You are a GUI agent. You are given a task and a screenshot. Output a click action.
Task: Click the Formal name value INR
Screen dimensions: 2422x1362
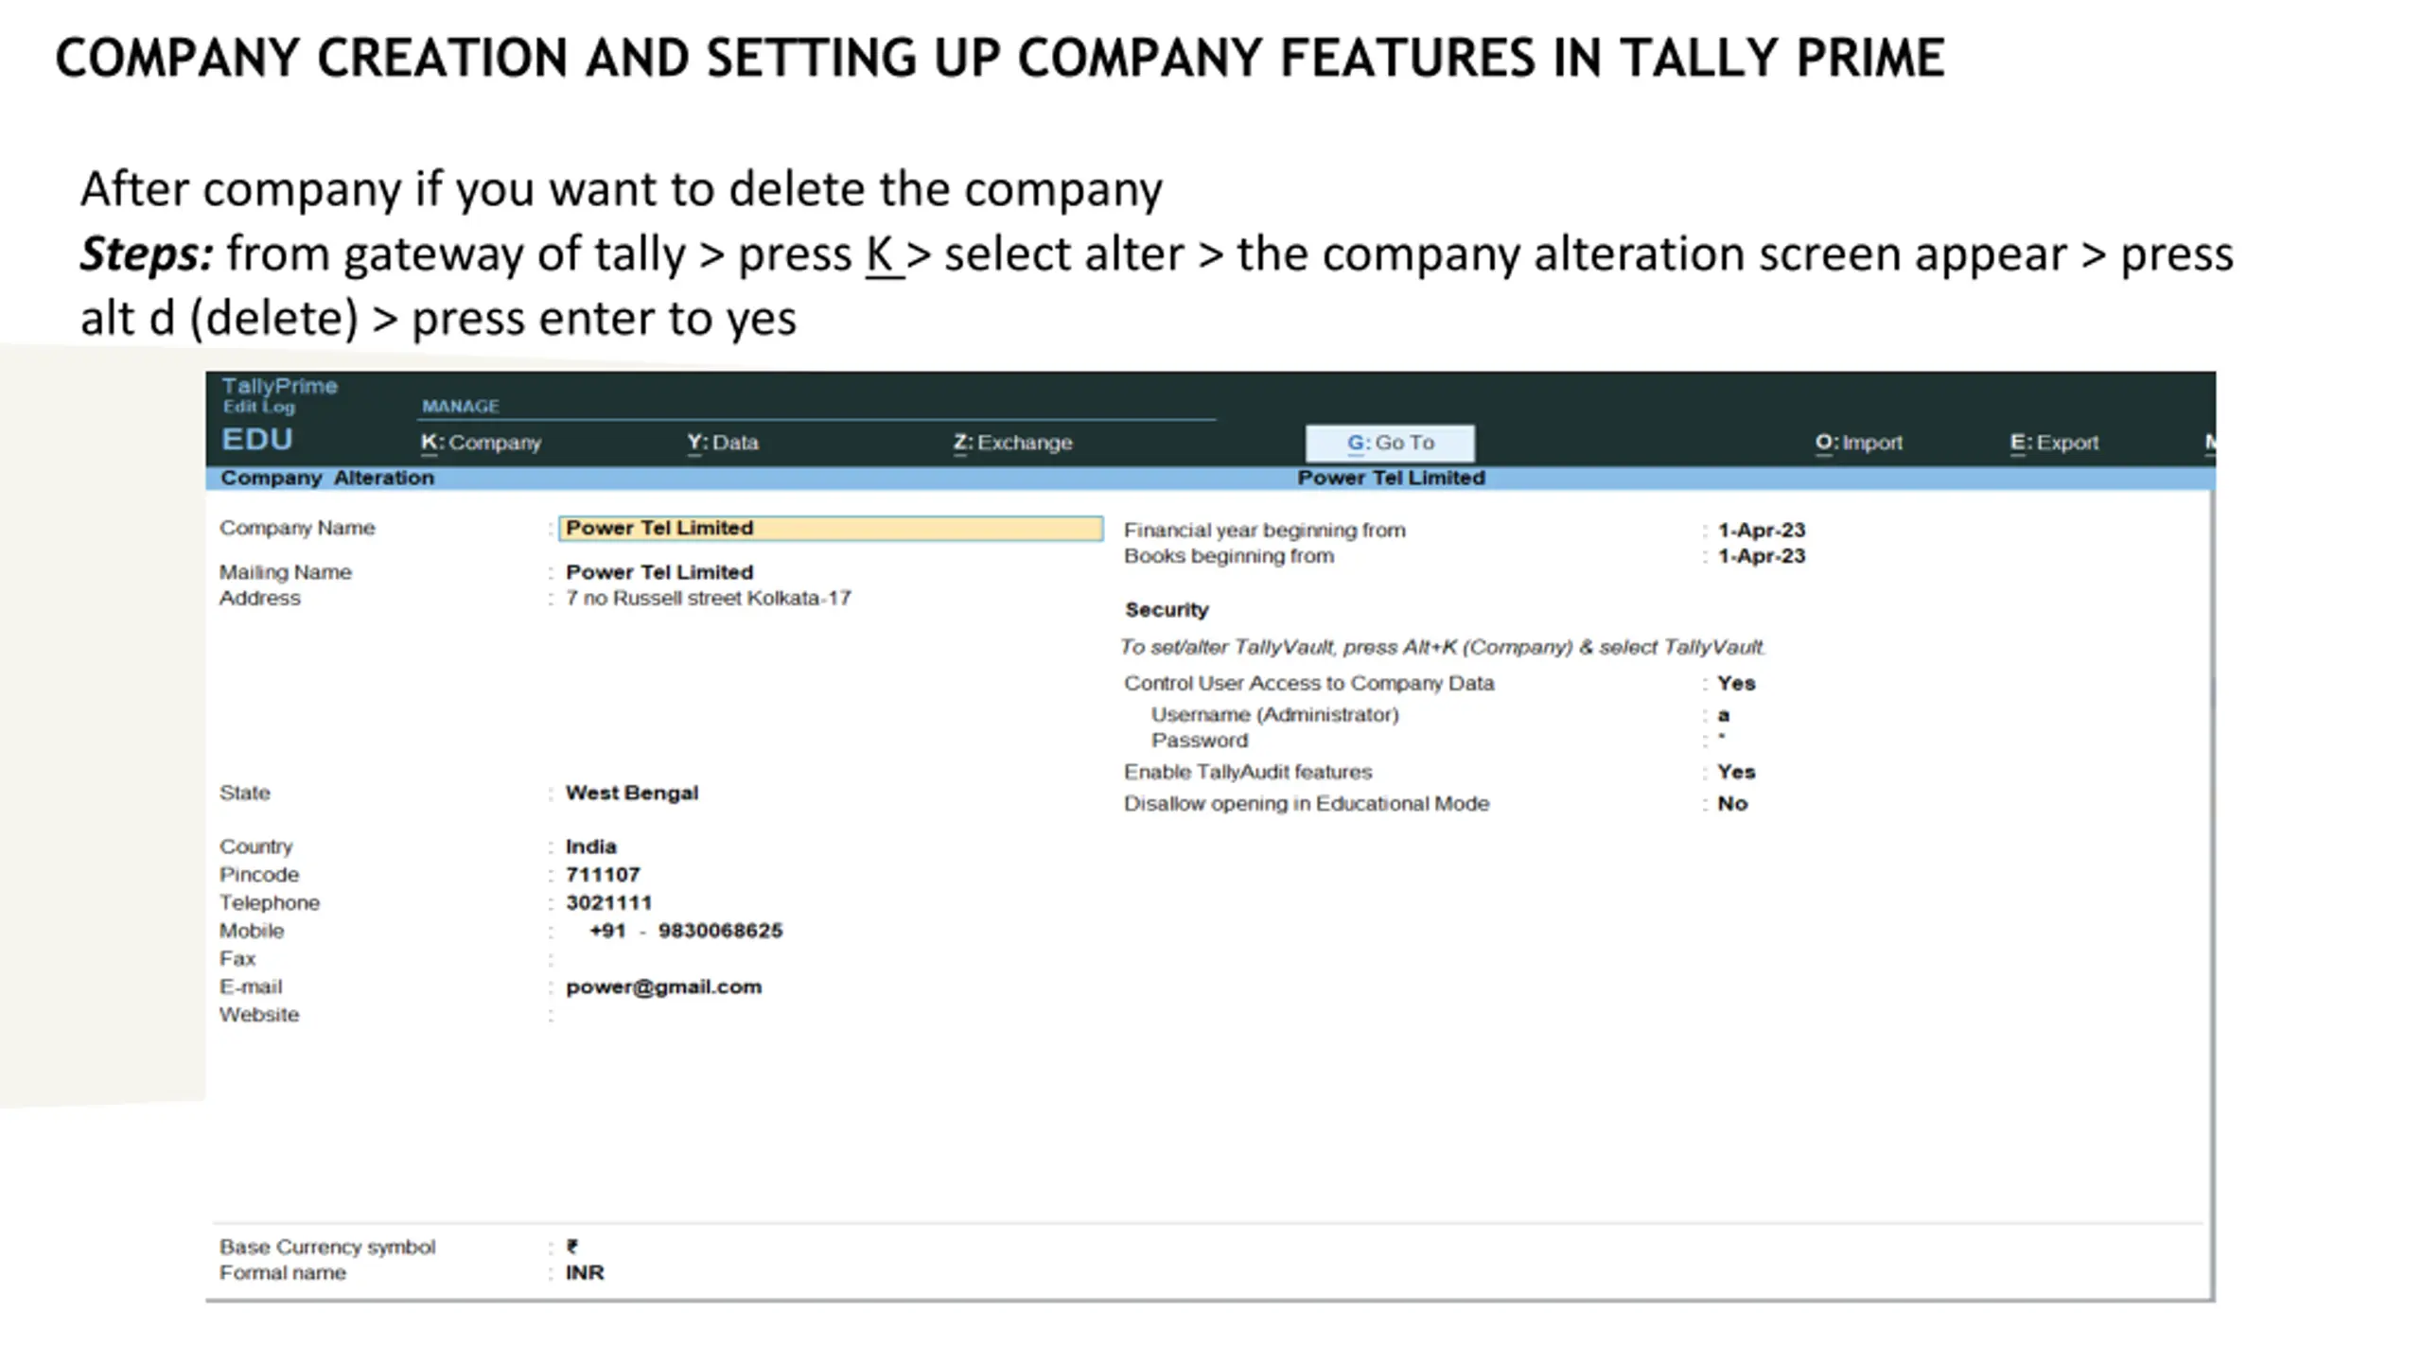[x=585, y=1273]
